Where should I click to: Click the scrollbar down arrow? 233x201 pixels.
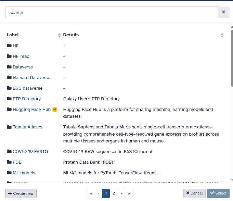point(232,179)
